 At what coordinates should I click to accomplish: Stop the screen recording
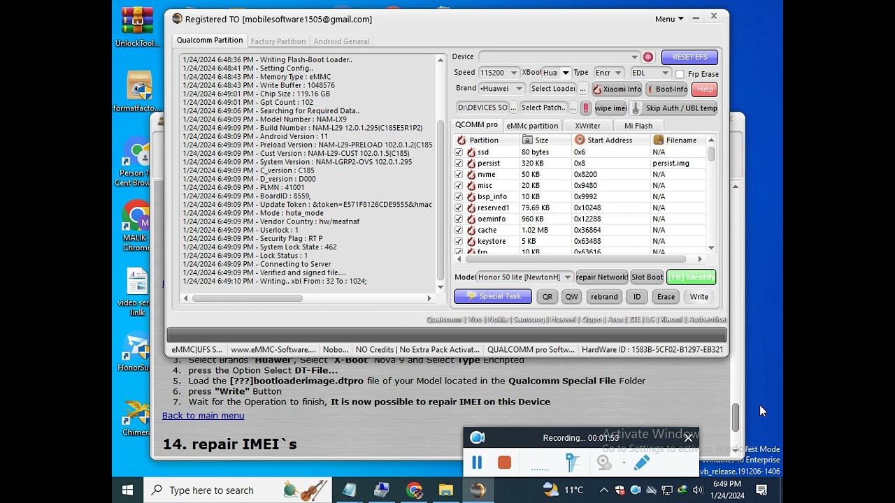click(x=504, y=462)
